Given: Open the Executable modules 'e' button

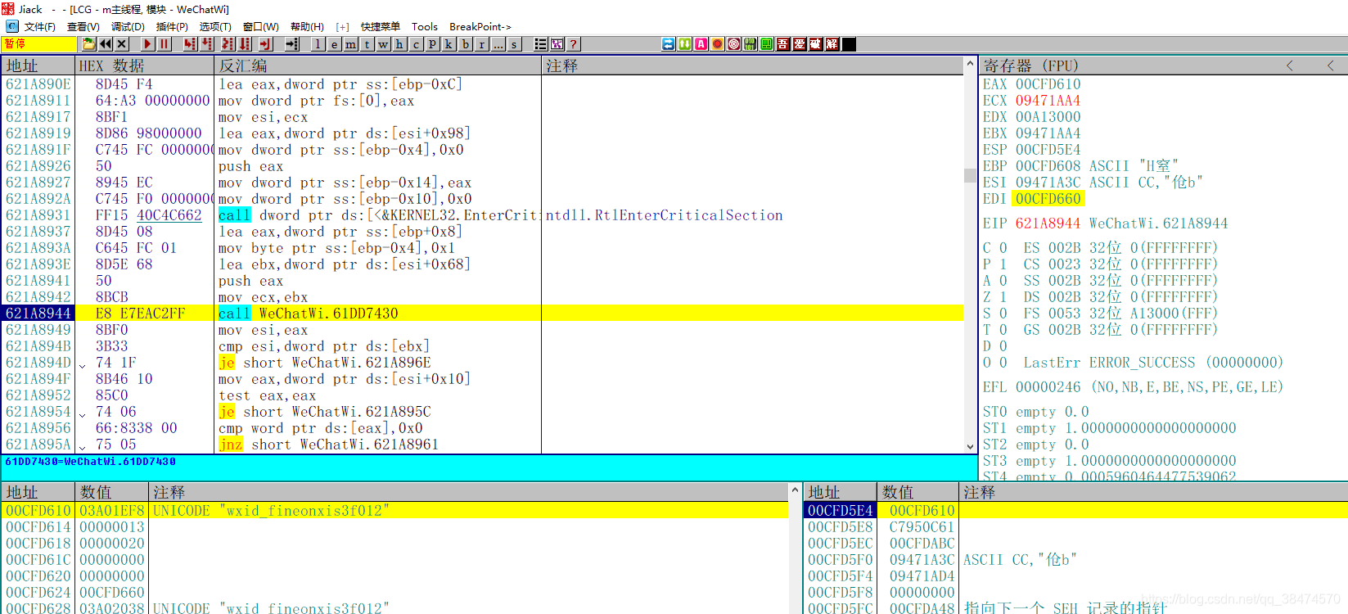Looking at the screenshot, I should (x=334, y=44).
